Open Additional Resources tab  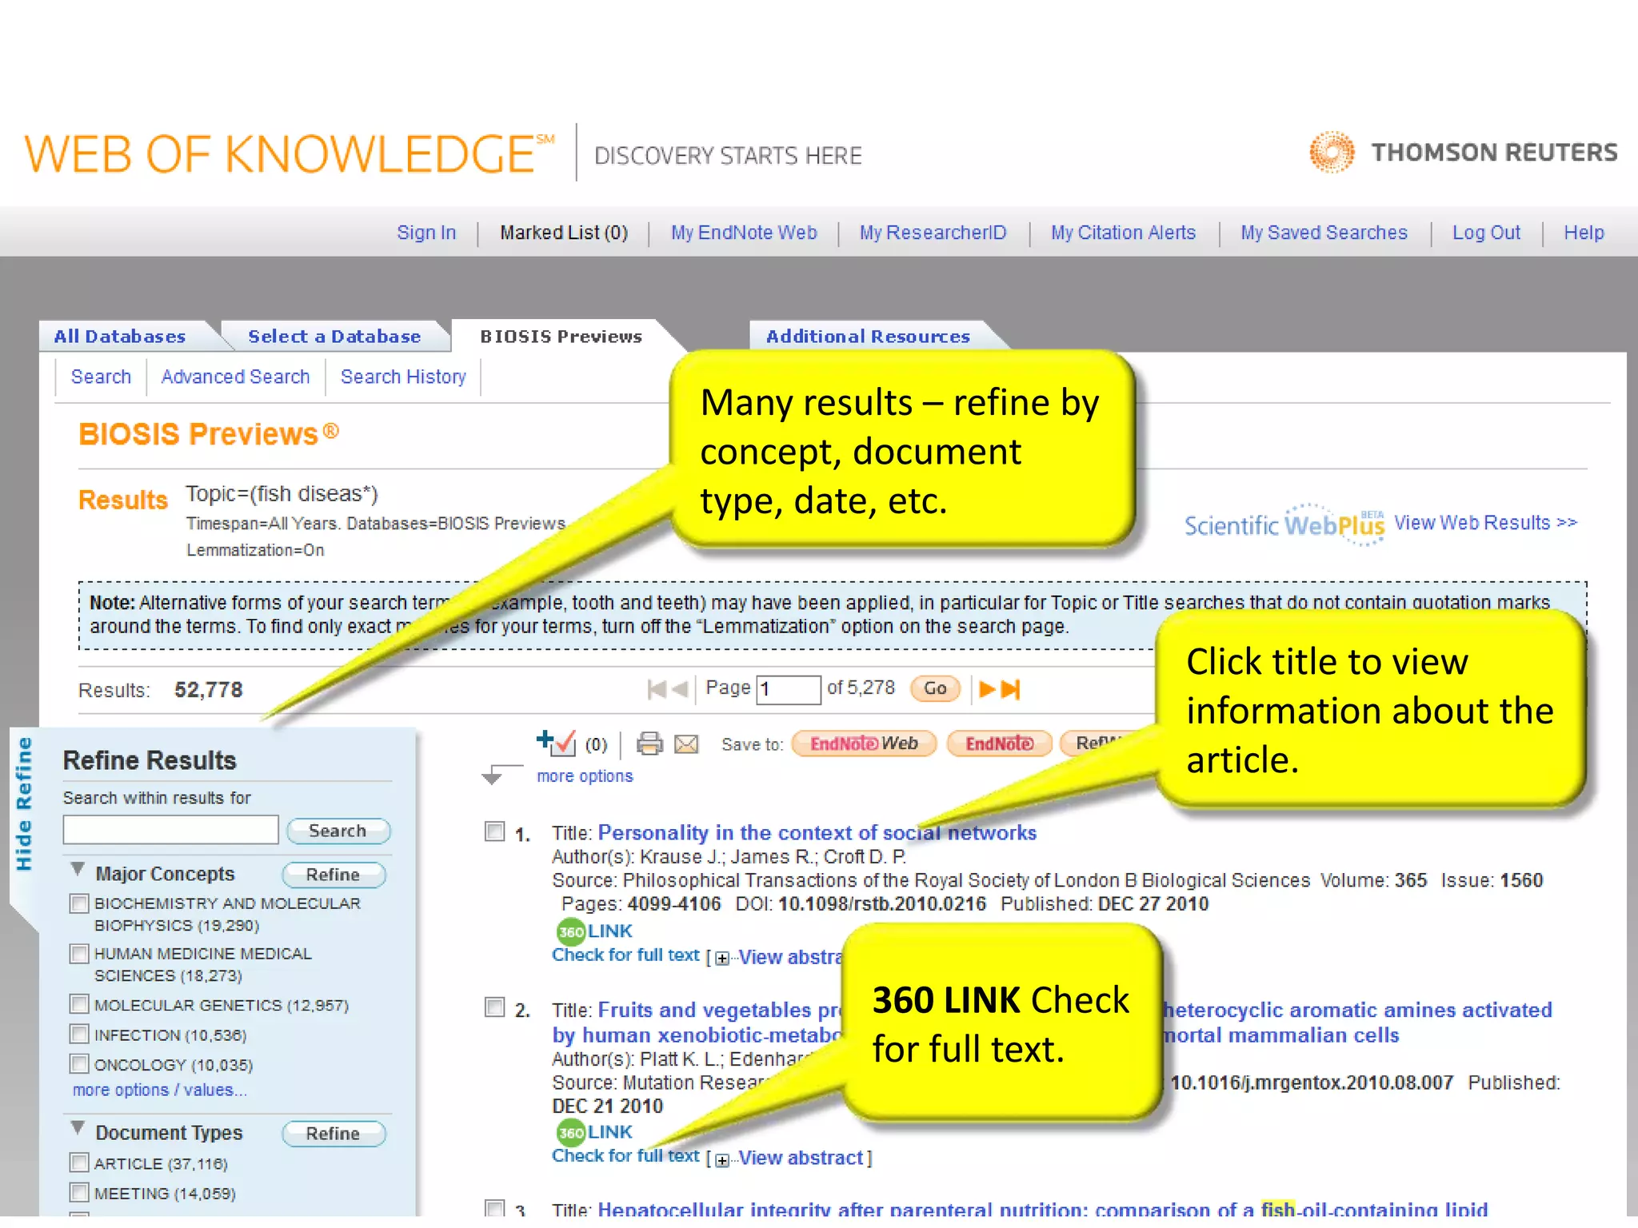coord(868,337)
